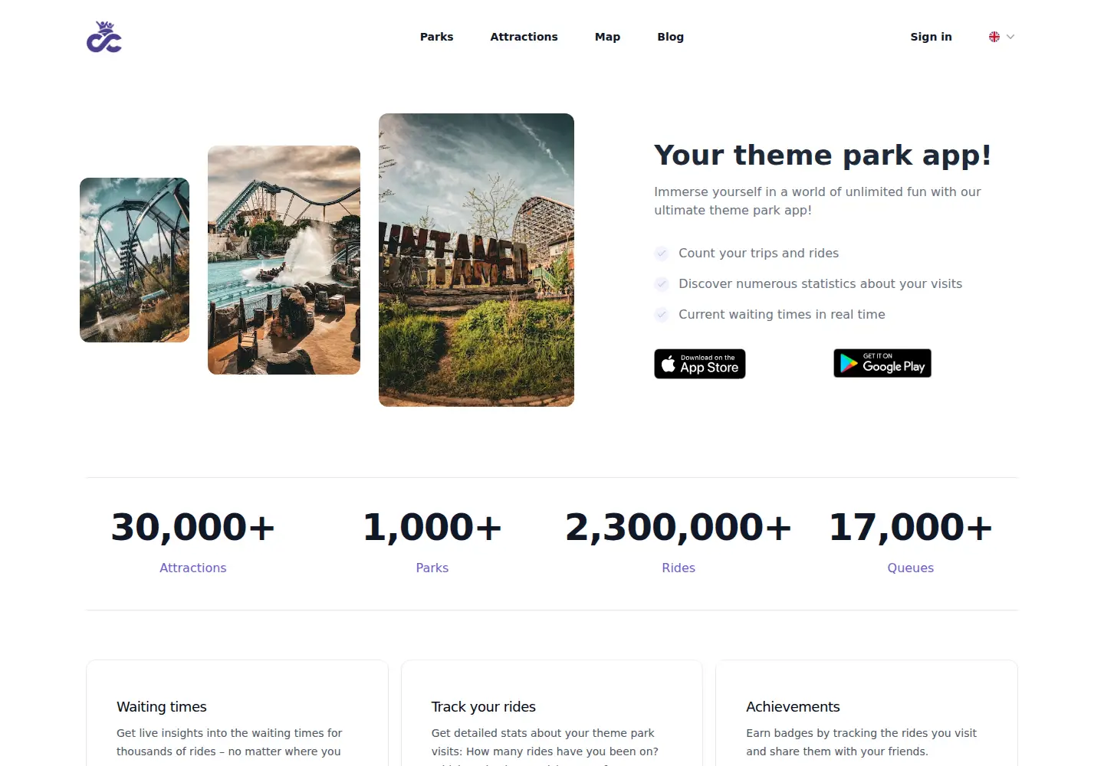The height and width of the screenshot is (766, 1104).
Task: Click the Count your trips and rides text
Action: 758,253
